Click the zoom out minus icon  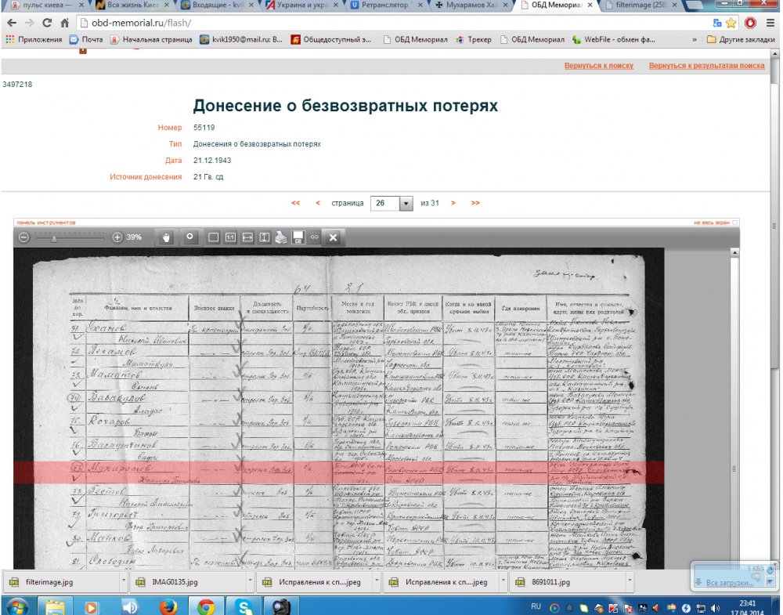coord(24,237)
